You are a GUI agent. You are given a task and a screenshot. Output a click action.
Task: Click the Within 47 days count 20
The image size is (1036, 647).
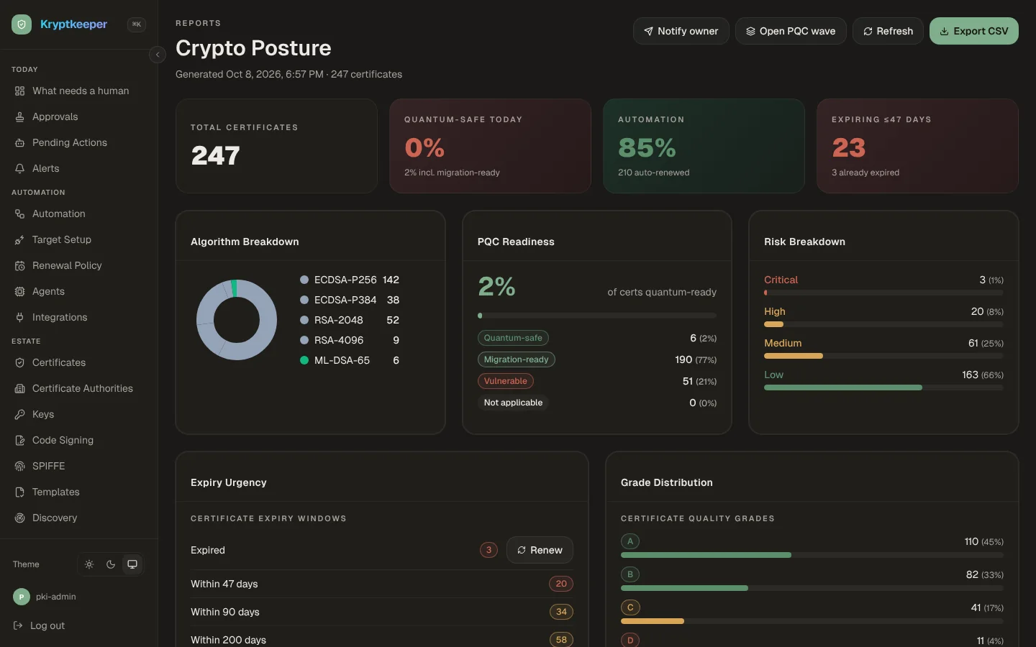(561, 584)
